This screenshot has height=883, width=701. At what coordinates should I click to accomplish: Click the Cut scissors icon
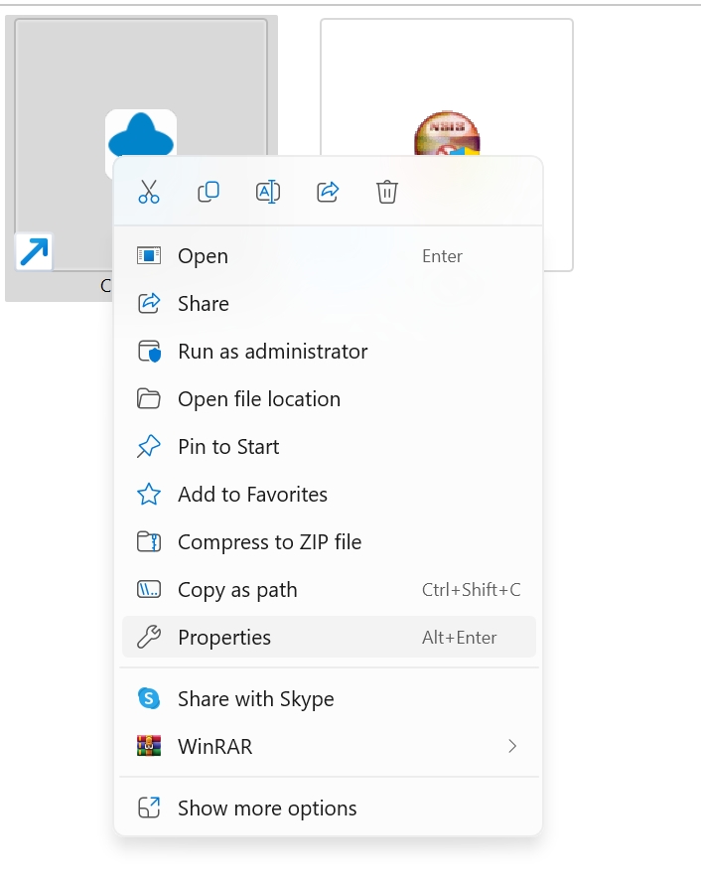click(149, 192)
